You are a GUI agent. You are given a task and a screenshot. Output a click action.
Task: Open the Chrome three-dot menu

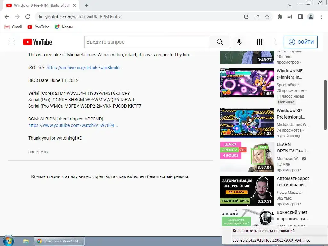[321, 17]
